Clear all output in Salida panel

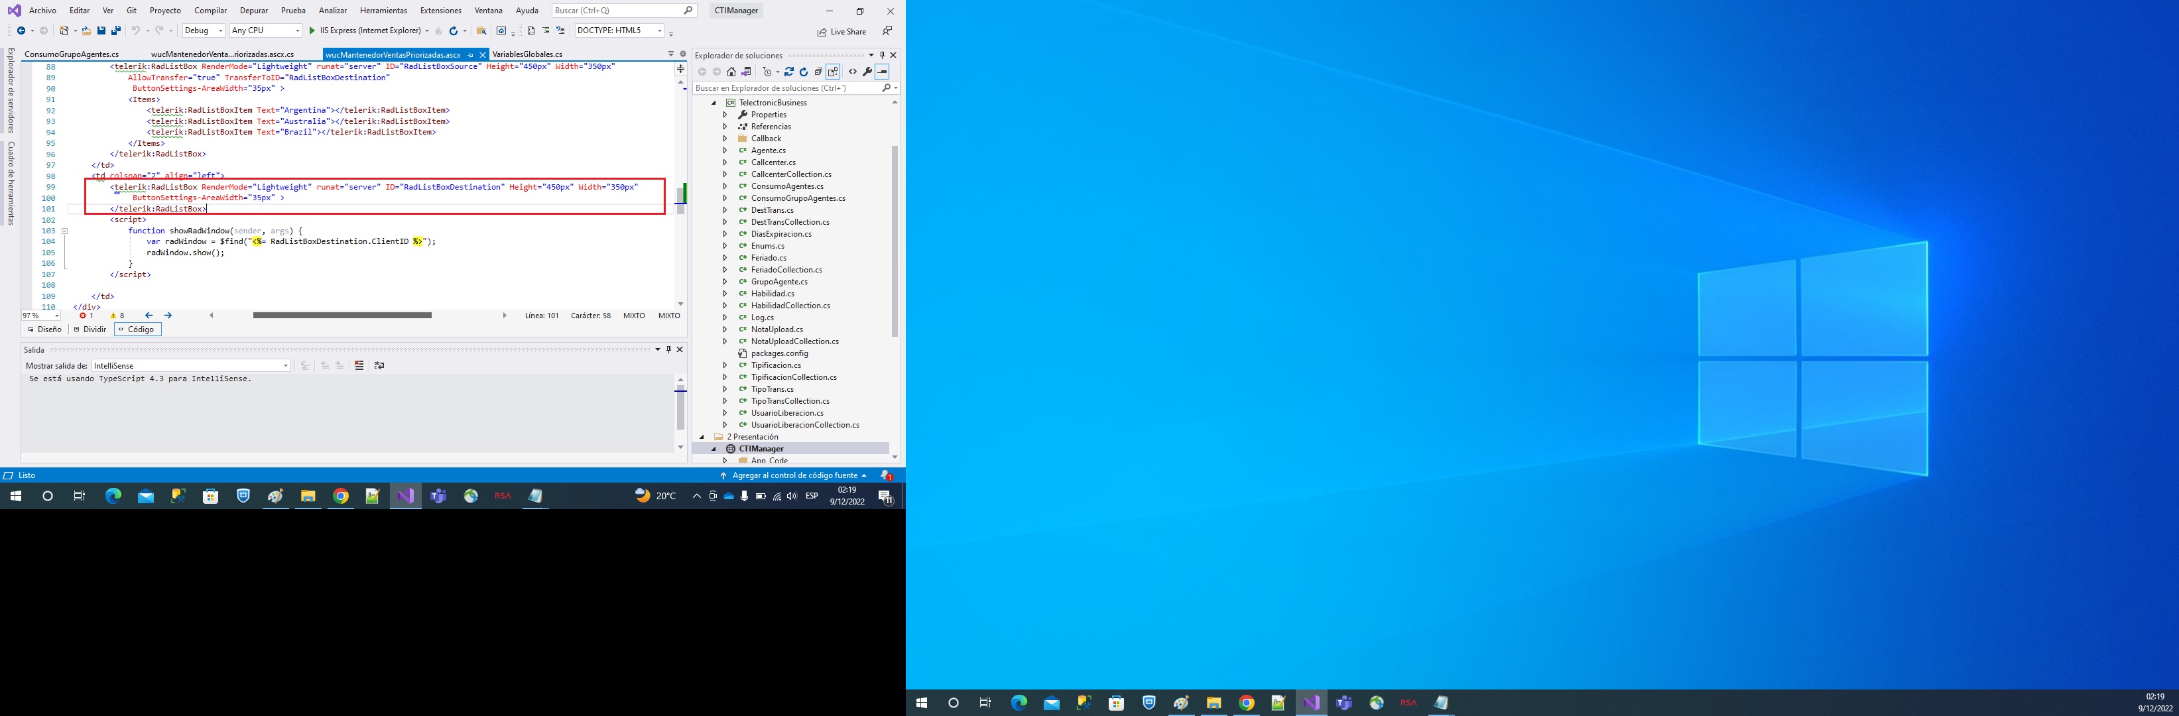click(x=359, y=365)
